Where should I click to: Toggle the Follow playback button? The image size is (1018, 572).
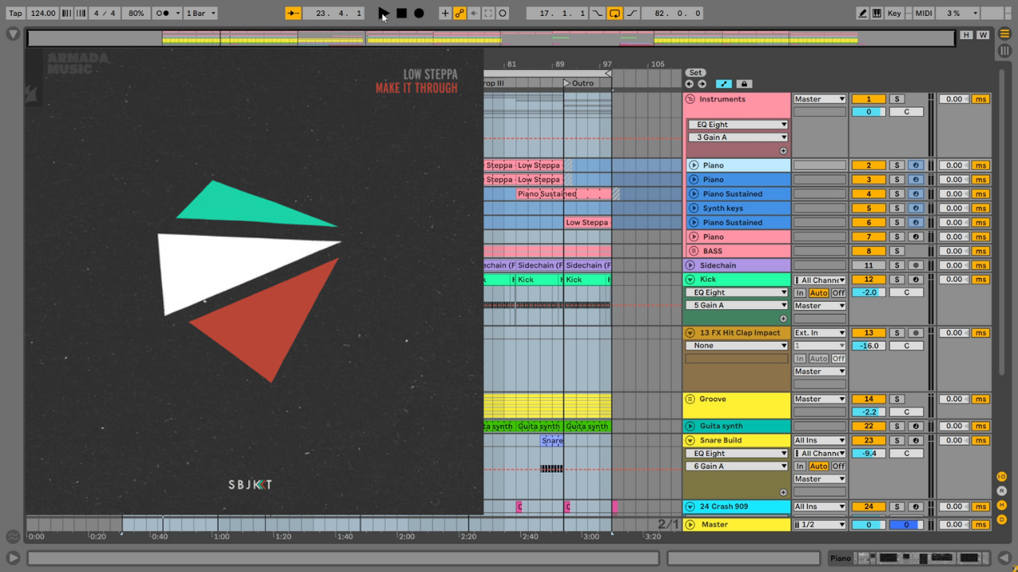click(x=293, y=14)
